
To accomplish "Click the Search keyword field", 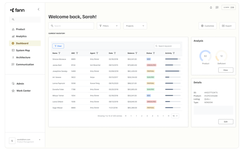I will 167,46.
